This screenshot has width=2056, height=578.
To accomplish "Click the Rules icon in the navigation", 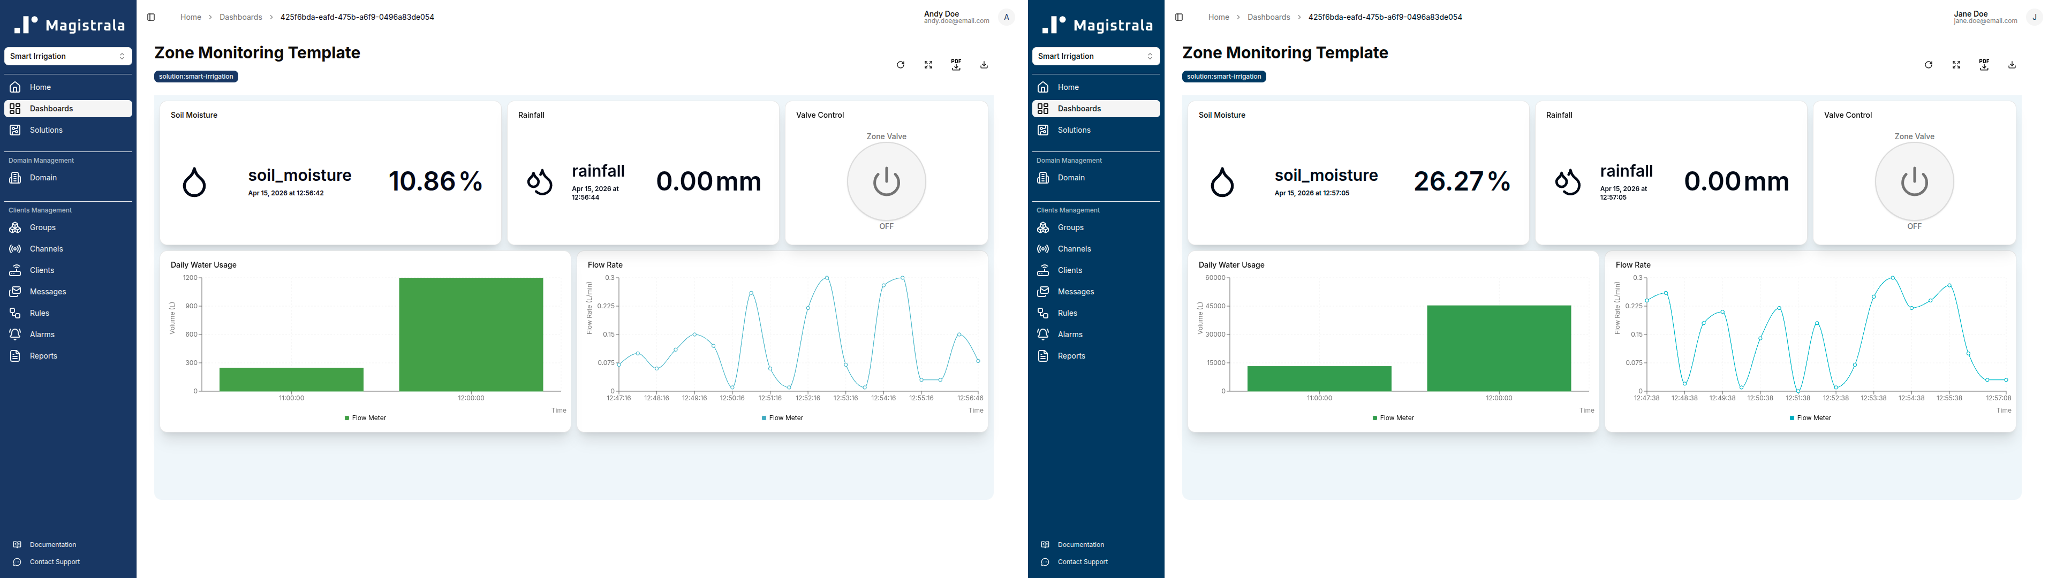I will pos(15,312).
